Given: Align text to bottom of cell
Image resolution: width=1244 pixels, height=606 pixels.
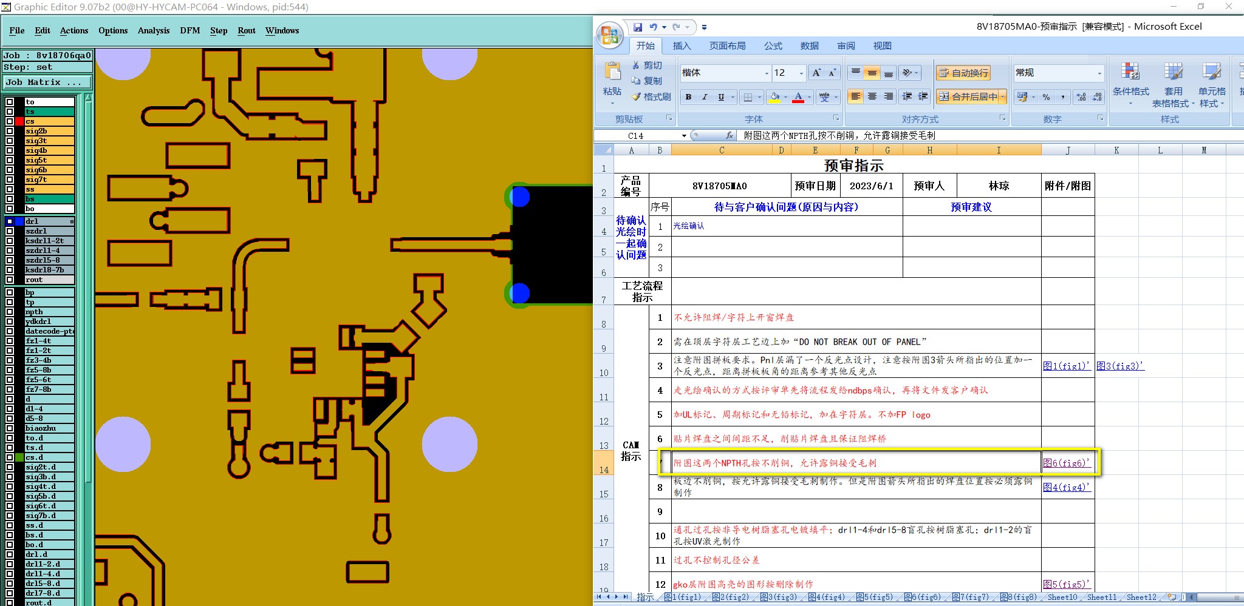Looking at the screenshot, I should (x=889, y=73).
